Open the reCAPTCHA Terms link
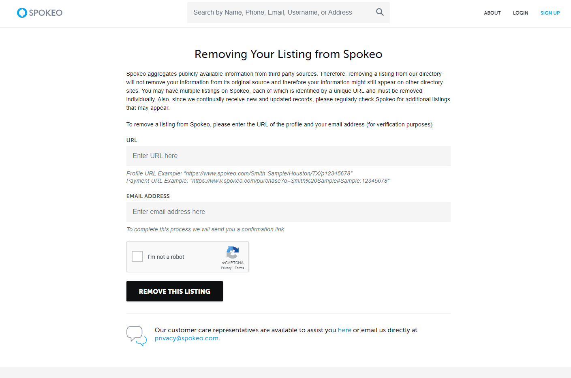Screen dimensions: 571x378 240,268
